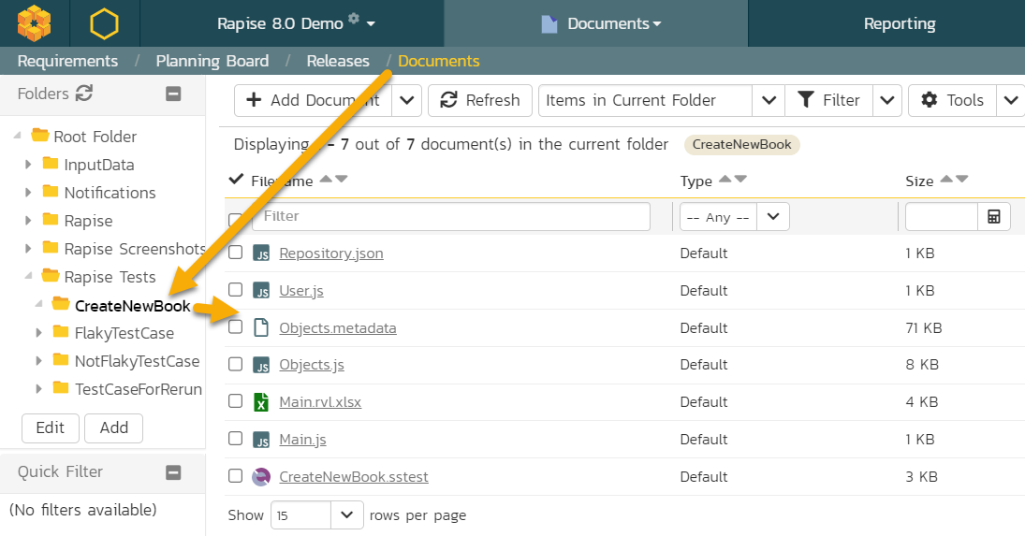
Task: Go to the Reporting tab
Action: coord(900,24)
